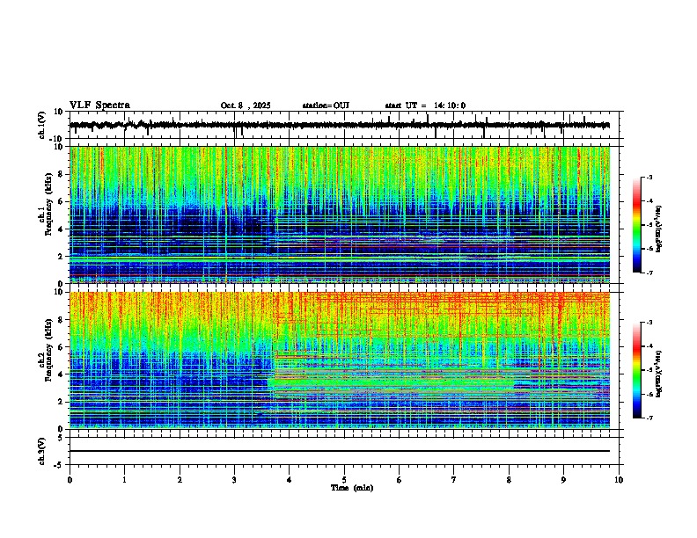Click time axis tick label "4"
Image resolution: width=697 pixels, height=538 pixels.
290,480
